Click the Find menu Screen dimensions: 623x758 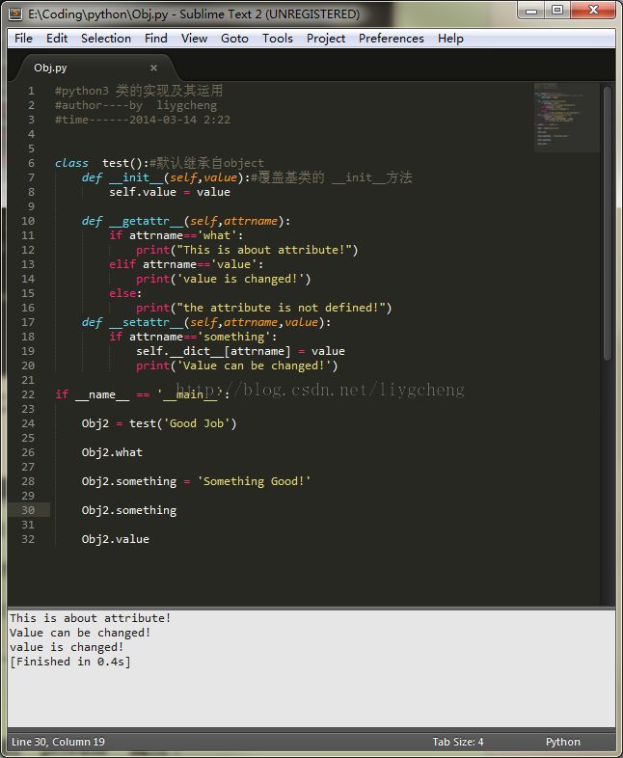click(x=155, y=39)
